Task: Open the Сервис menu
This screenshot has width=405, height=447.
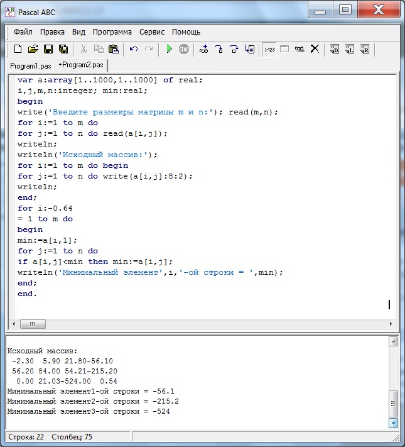Action: point(152,31)
